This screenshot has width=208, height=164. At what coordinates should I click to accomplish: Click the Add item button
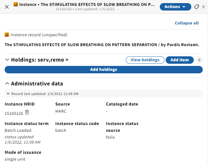pos(180,60)
